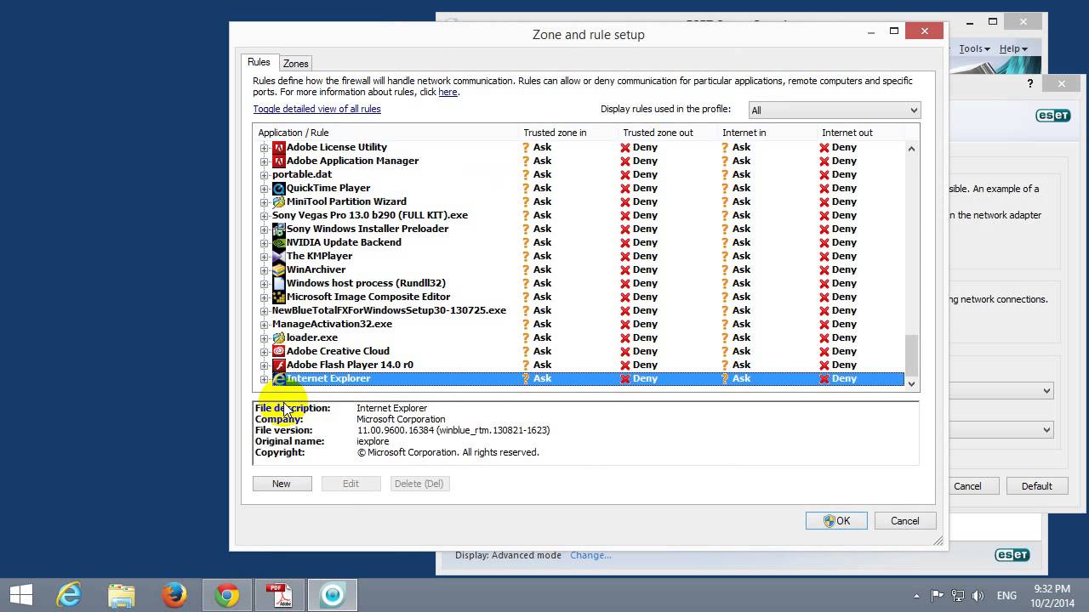Screen dimensions: 1089x612
Task: Click the Internet out column header
Action: [860, 133]
